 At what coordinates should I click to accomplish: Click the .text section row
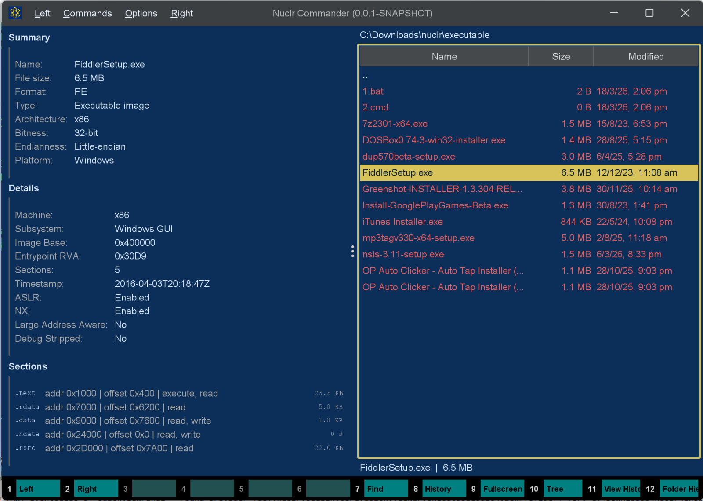coord(179,393)
